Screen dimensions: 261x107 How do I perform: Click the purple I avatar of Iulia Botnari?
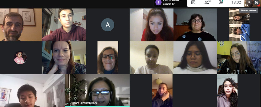coord(158,2)
